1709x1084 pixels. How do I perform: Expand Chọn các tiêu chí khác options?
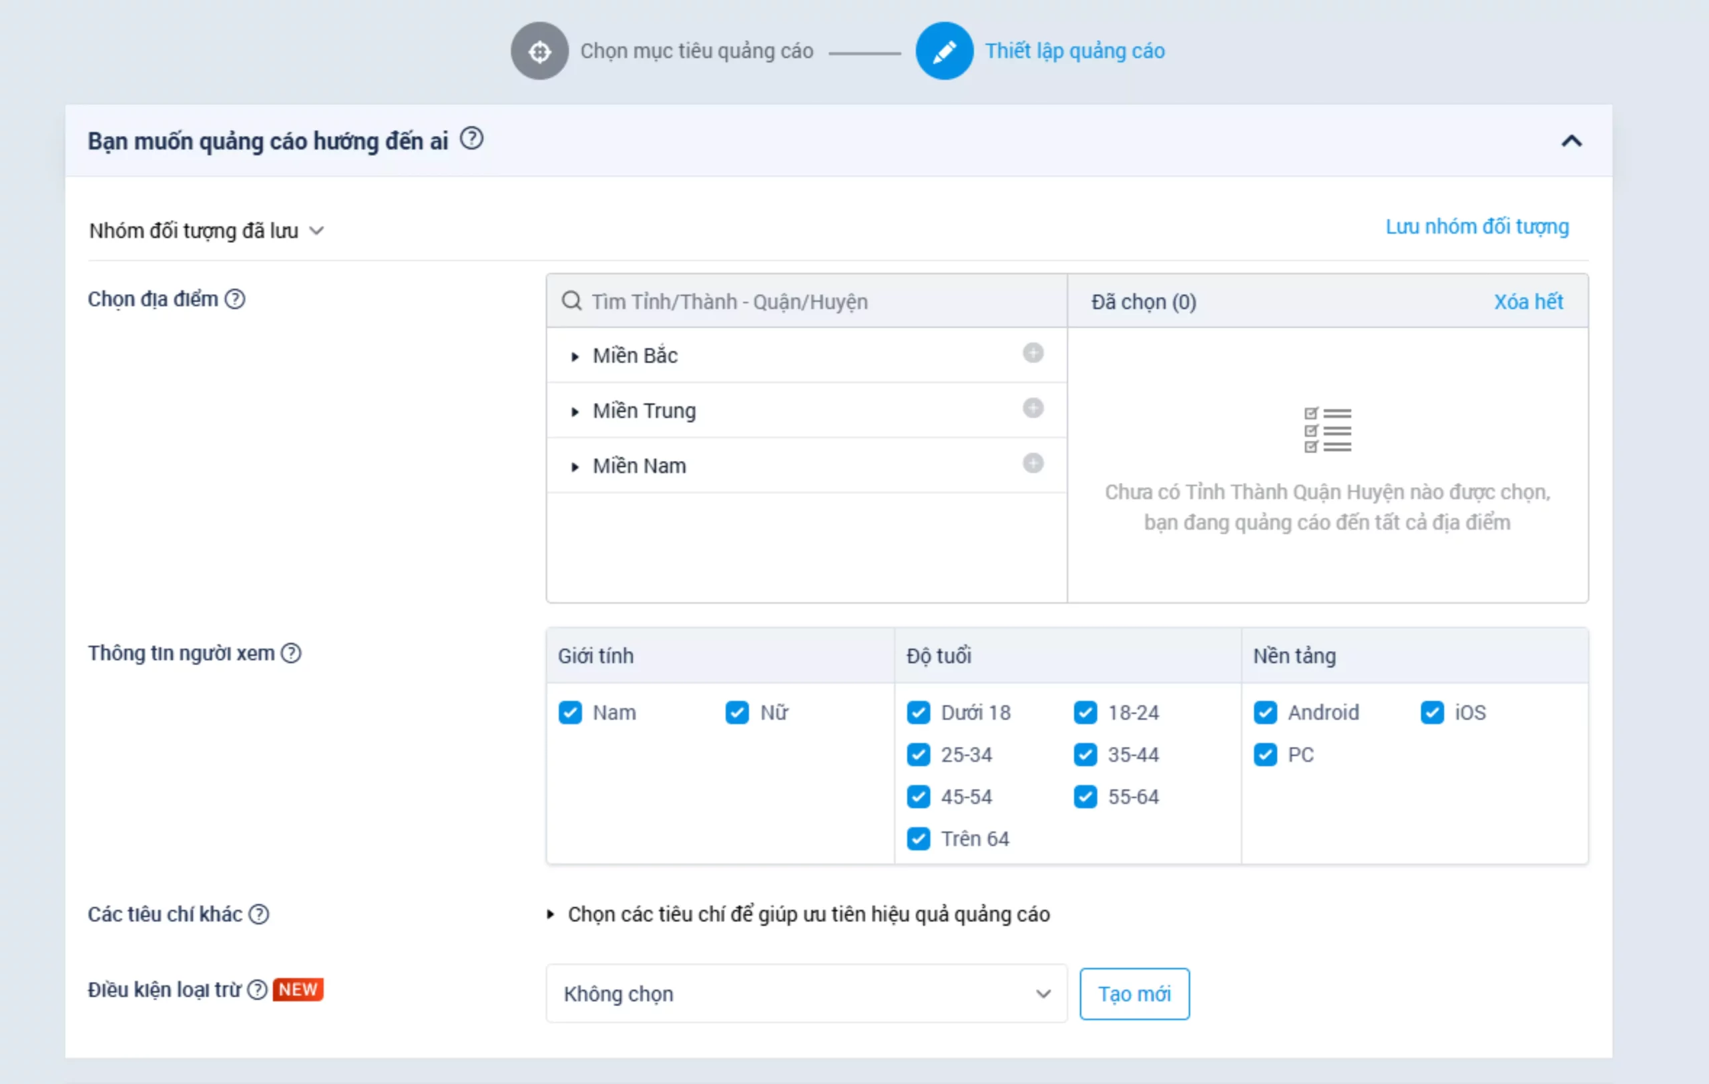point(550,915)
